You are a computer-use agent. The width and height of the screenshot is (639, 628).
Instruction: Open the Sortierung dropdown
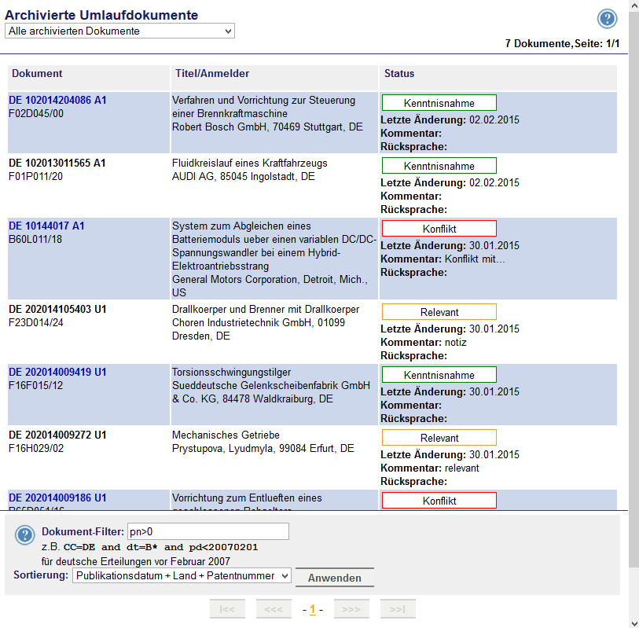click(182, 575)
